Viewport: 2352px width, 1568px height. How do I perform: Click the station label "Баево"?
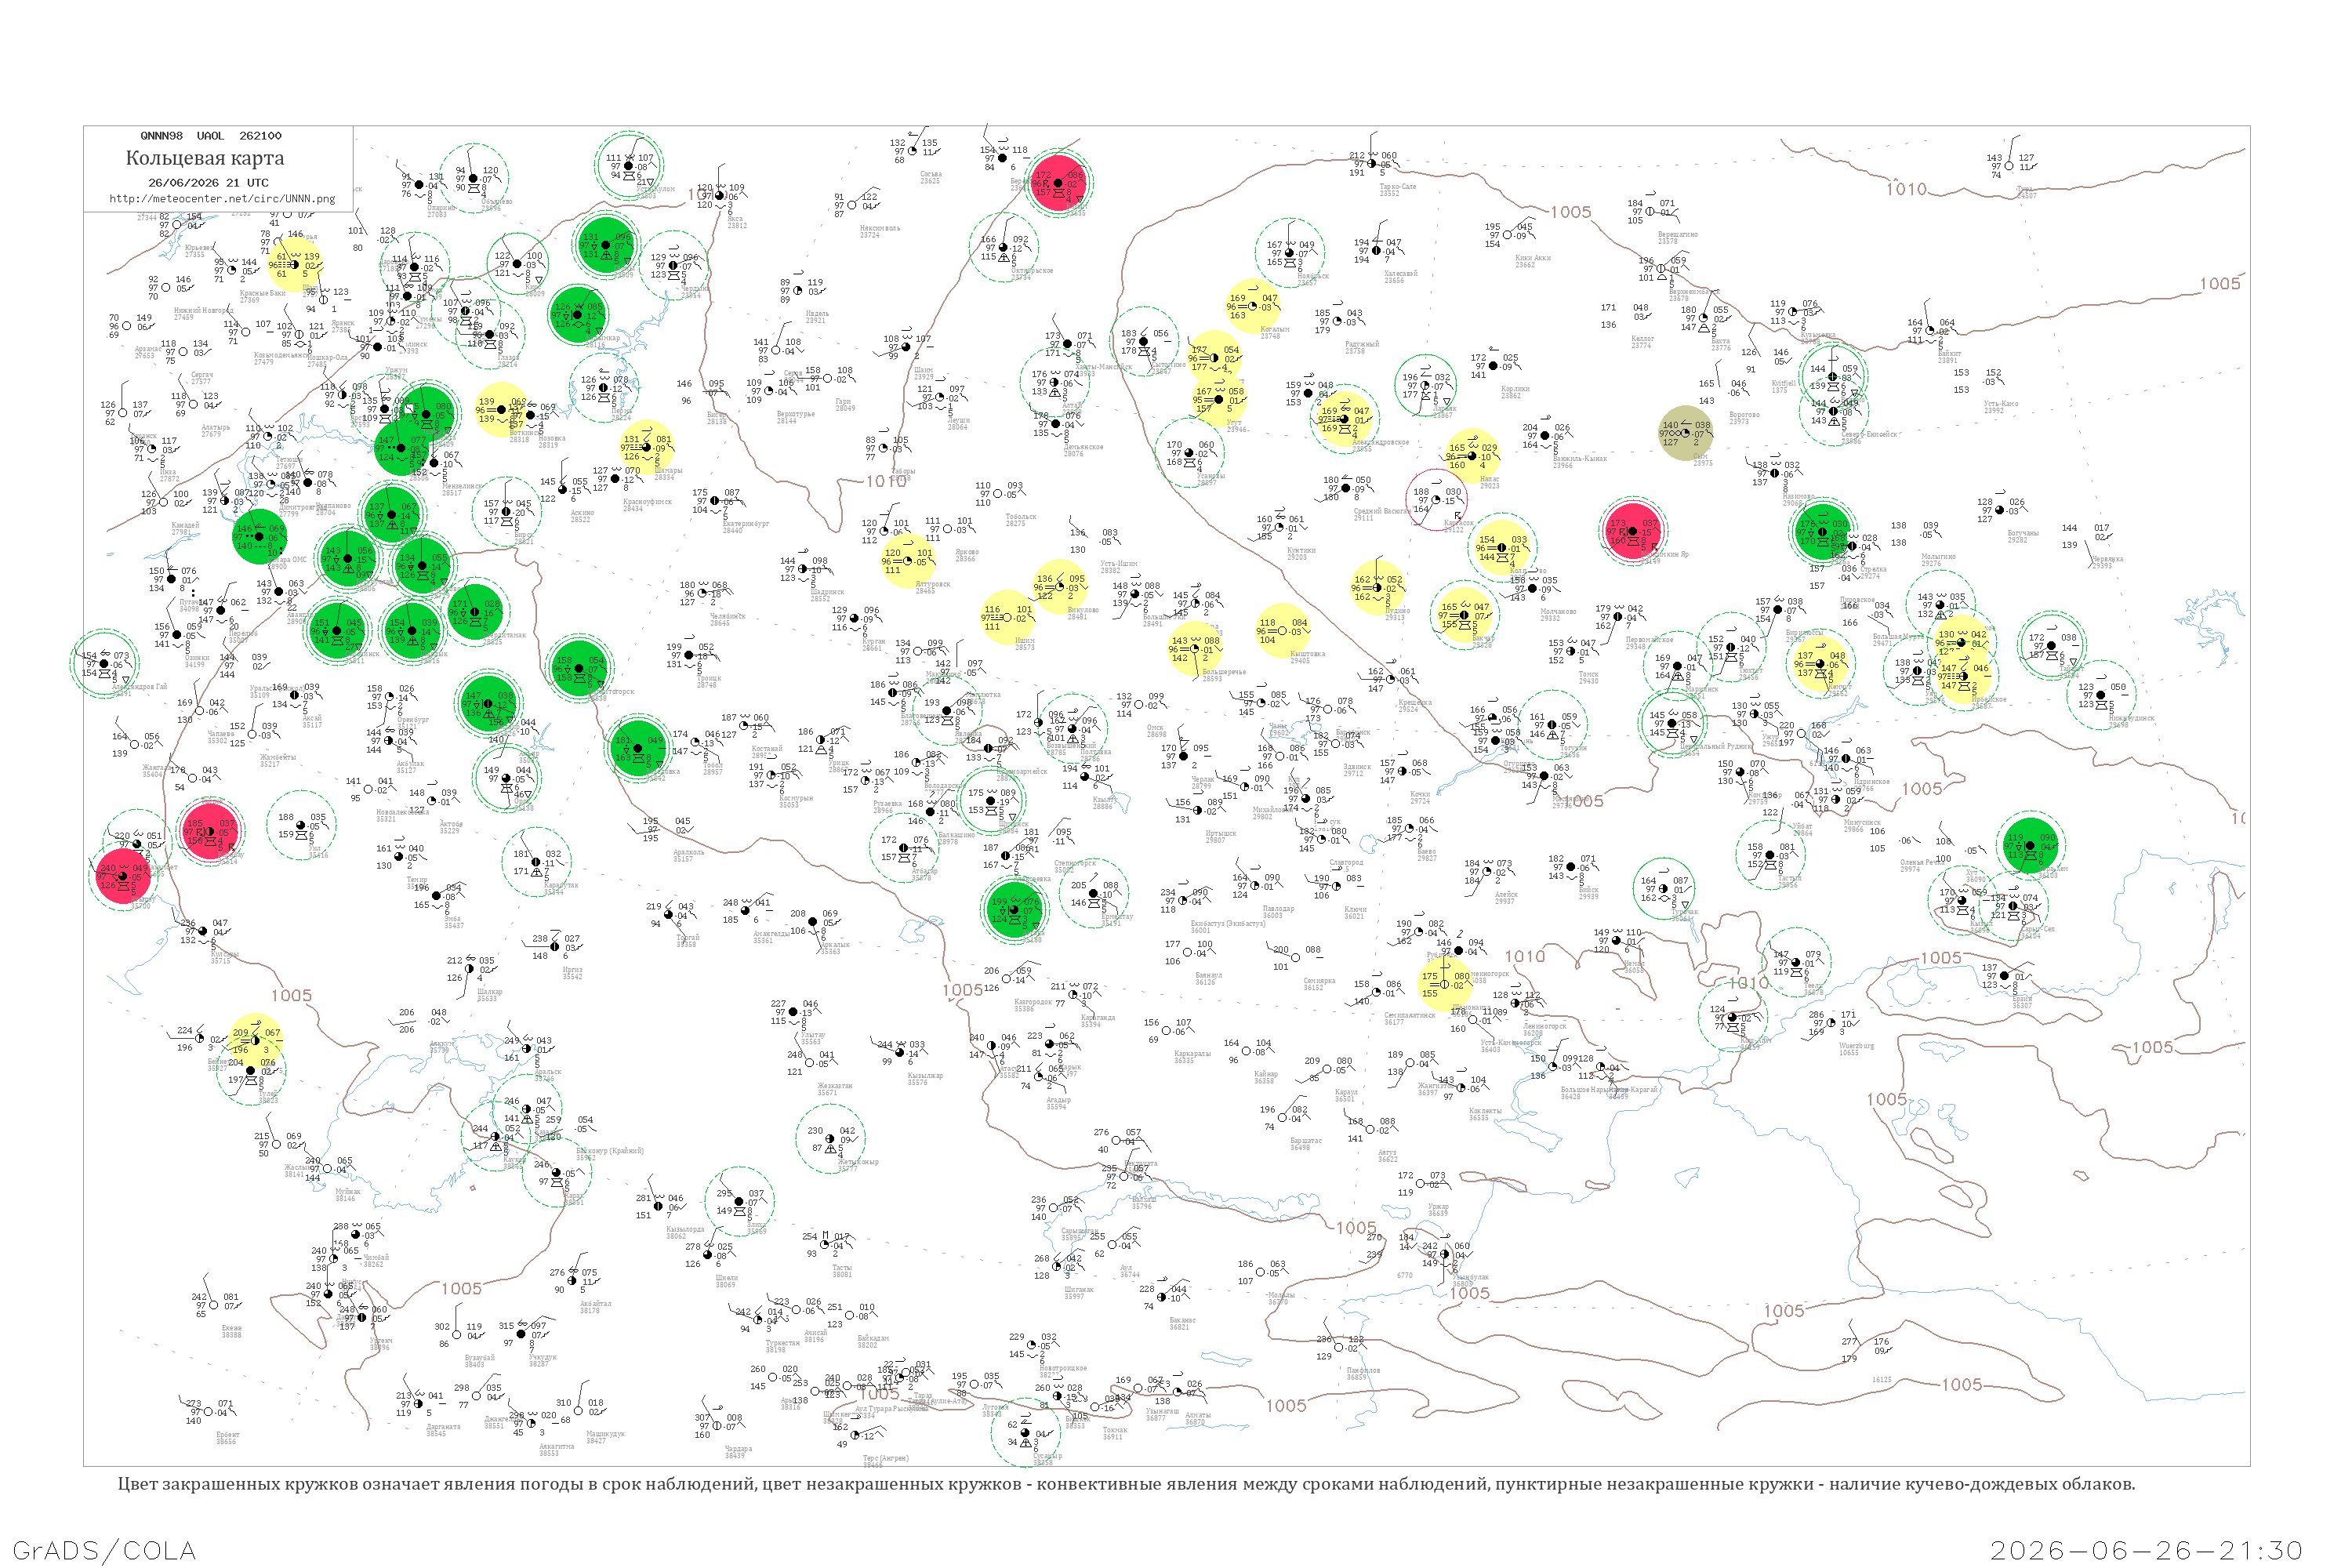click(x=1427, y=854)
